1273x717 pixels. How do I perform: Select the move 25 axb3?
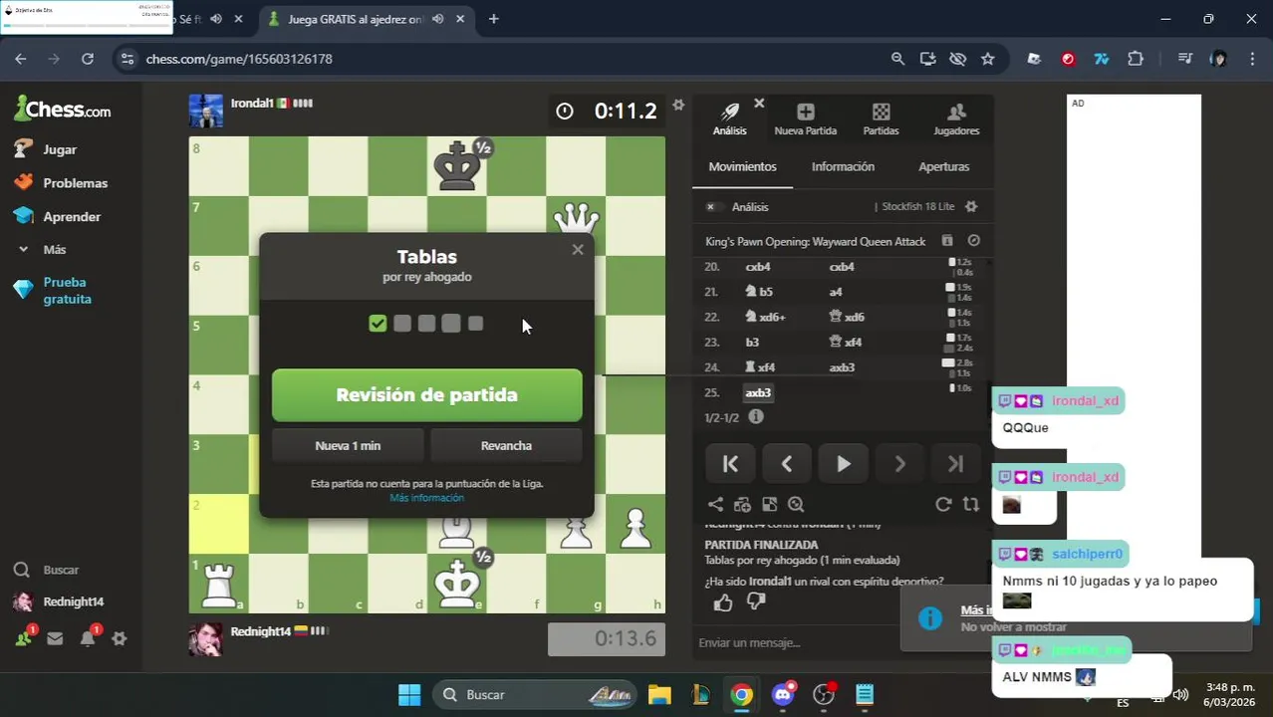point(758,392)
